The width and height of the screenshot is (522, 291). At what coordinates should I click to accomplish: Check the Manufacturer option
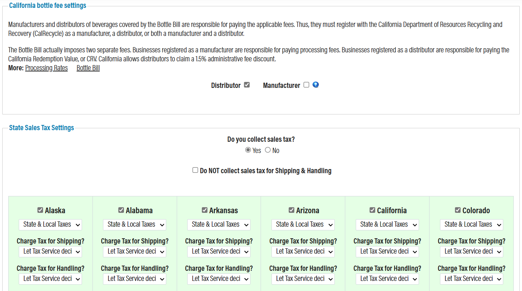(306, 85)
